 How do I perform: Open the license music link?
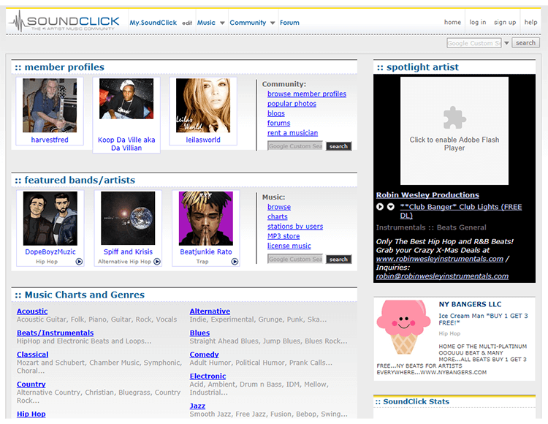pos(289,246)
